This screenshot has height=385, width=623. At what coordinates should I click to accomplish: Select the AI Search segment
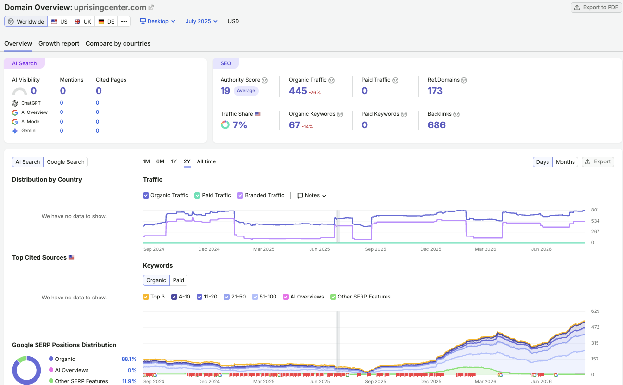pyautogui.click(x=28, y=162)
